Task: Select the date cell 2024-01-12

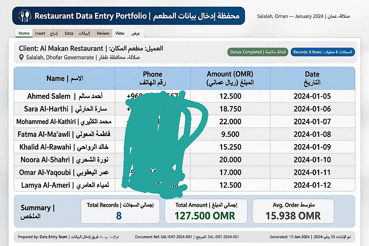Action: click(x=313, y=185)
